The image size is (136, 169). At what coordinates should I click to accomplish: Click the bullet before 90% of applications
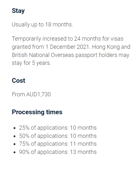pos(14,152)
